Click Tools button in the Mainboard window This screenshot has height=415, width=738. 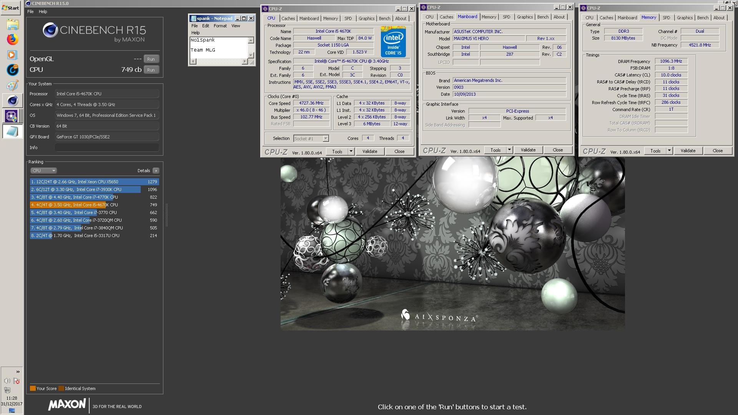(x=495, y=150)
